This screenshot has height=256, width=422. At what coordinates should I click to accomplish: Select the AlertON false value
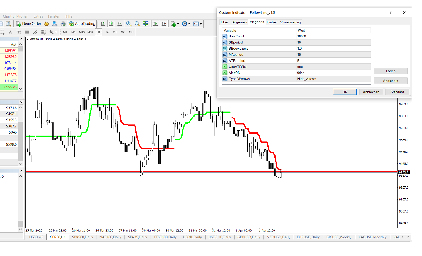tap(333, 73)
